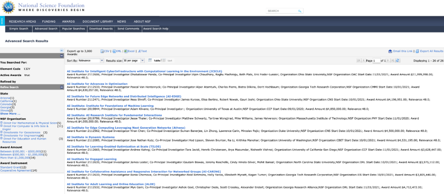This screenshot has height=194, width=444.
Task: Filter by state Colorado
Action: click(x=6, y=104)
